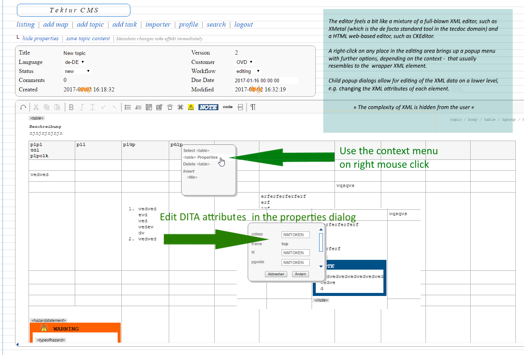Choose Delete <table> in context menu
Image resolution: width=524 pixels, height=355 pixels.
coord(196,164)
